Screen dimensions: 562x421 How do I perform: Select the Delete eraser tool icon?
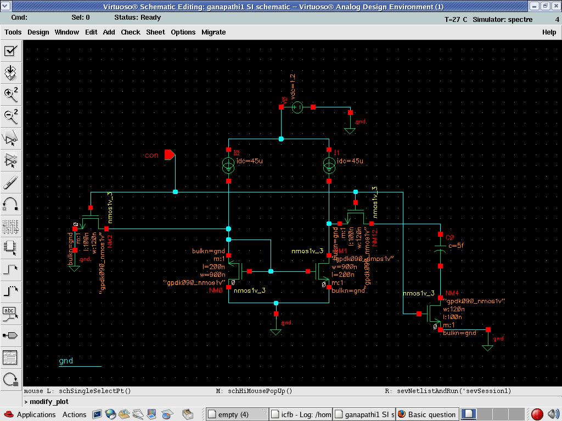[x=10, y=182]
